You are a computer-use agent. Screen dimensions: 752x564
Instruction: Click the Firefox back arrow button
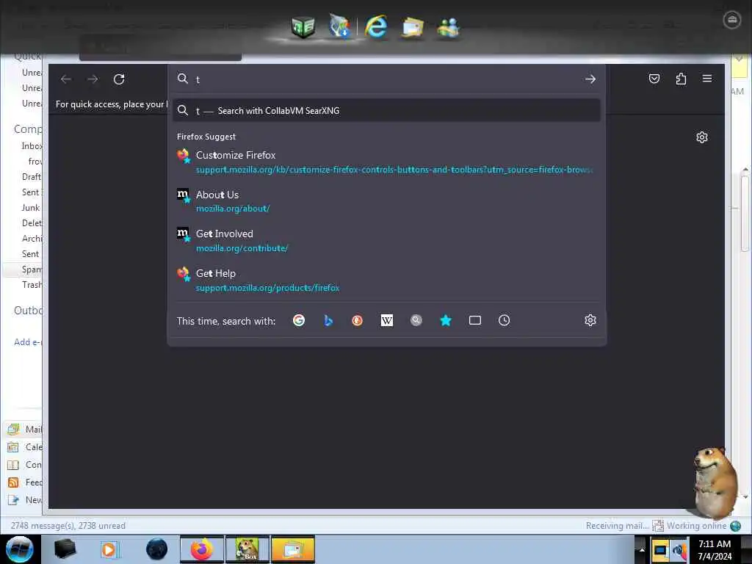tap(66, 79)
